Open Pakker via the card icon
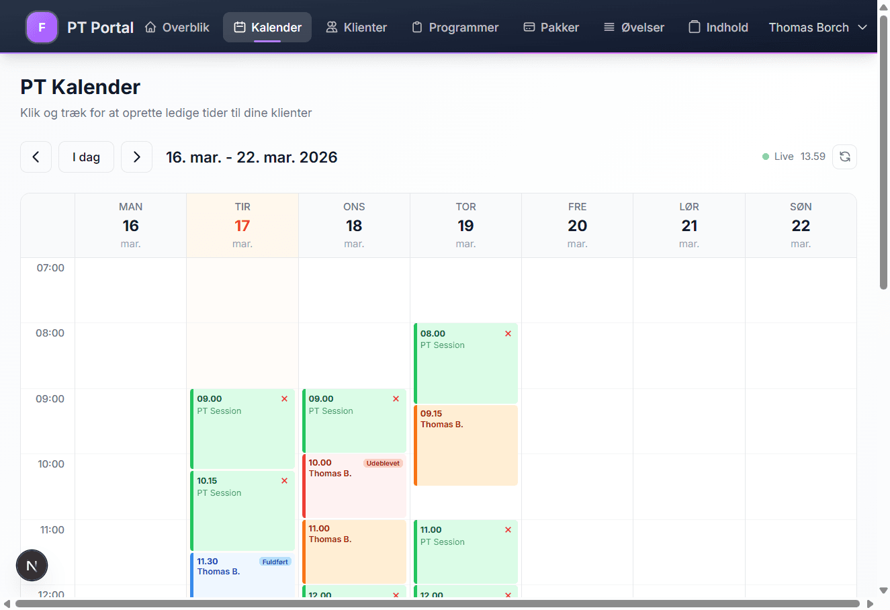 pyautogui.click(x=528, y=27)
